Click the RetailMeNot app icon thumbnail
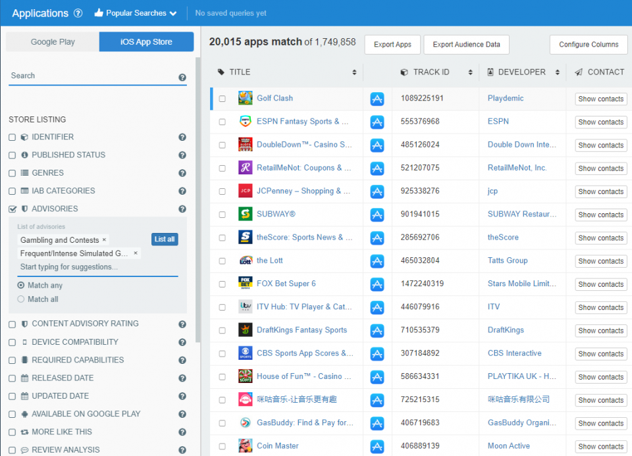This screenshot has height=456, width=632. coord(246,168)
